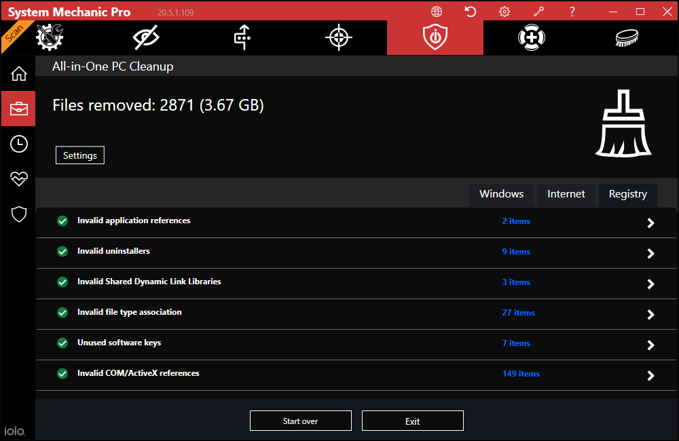Open the privacy crossed-eye icon
This screenshot has width=679, height=441.
click(x=146, y=37)
